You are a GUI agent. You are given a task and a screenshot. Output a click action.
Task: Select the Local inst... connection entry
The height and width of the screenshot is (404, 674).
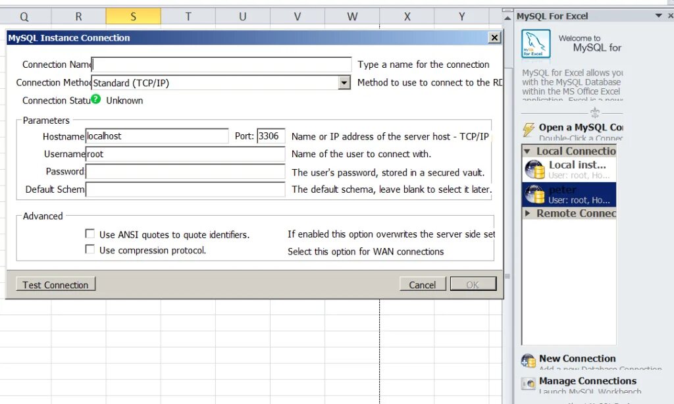[569, 169]
